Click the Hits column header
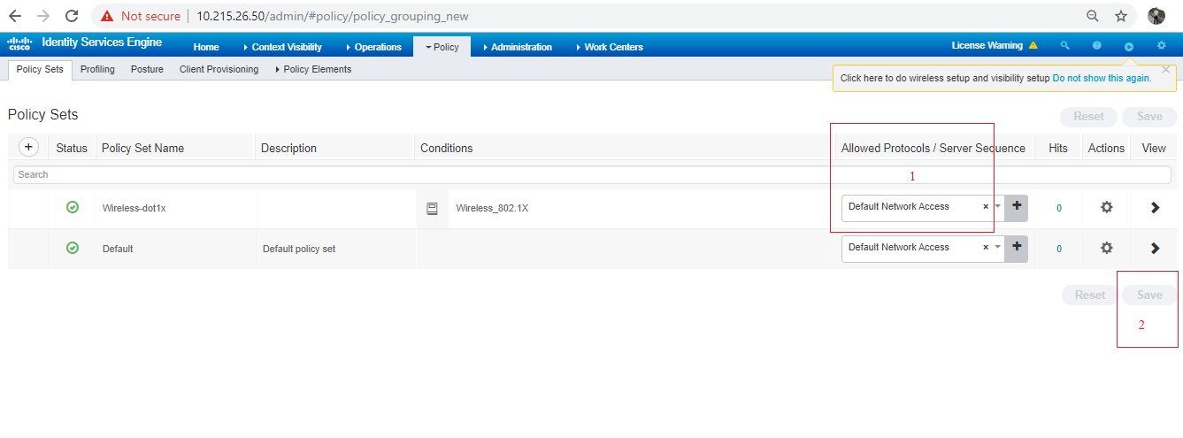This screenshot has height=438, width=1183. pyautogui.click(x=1058, y=148)
